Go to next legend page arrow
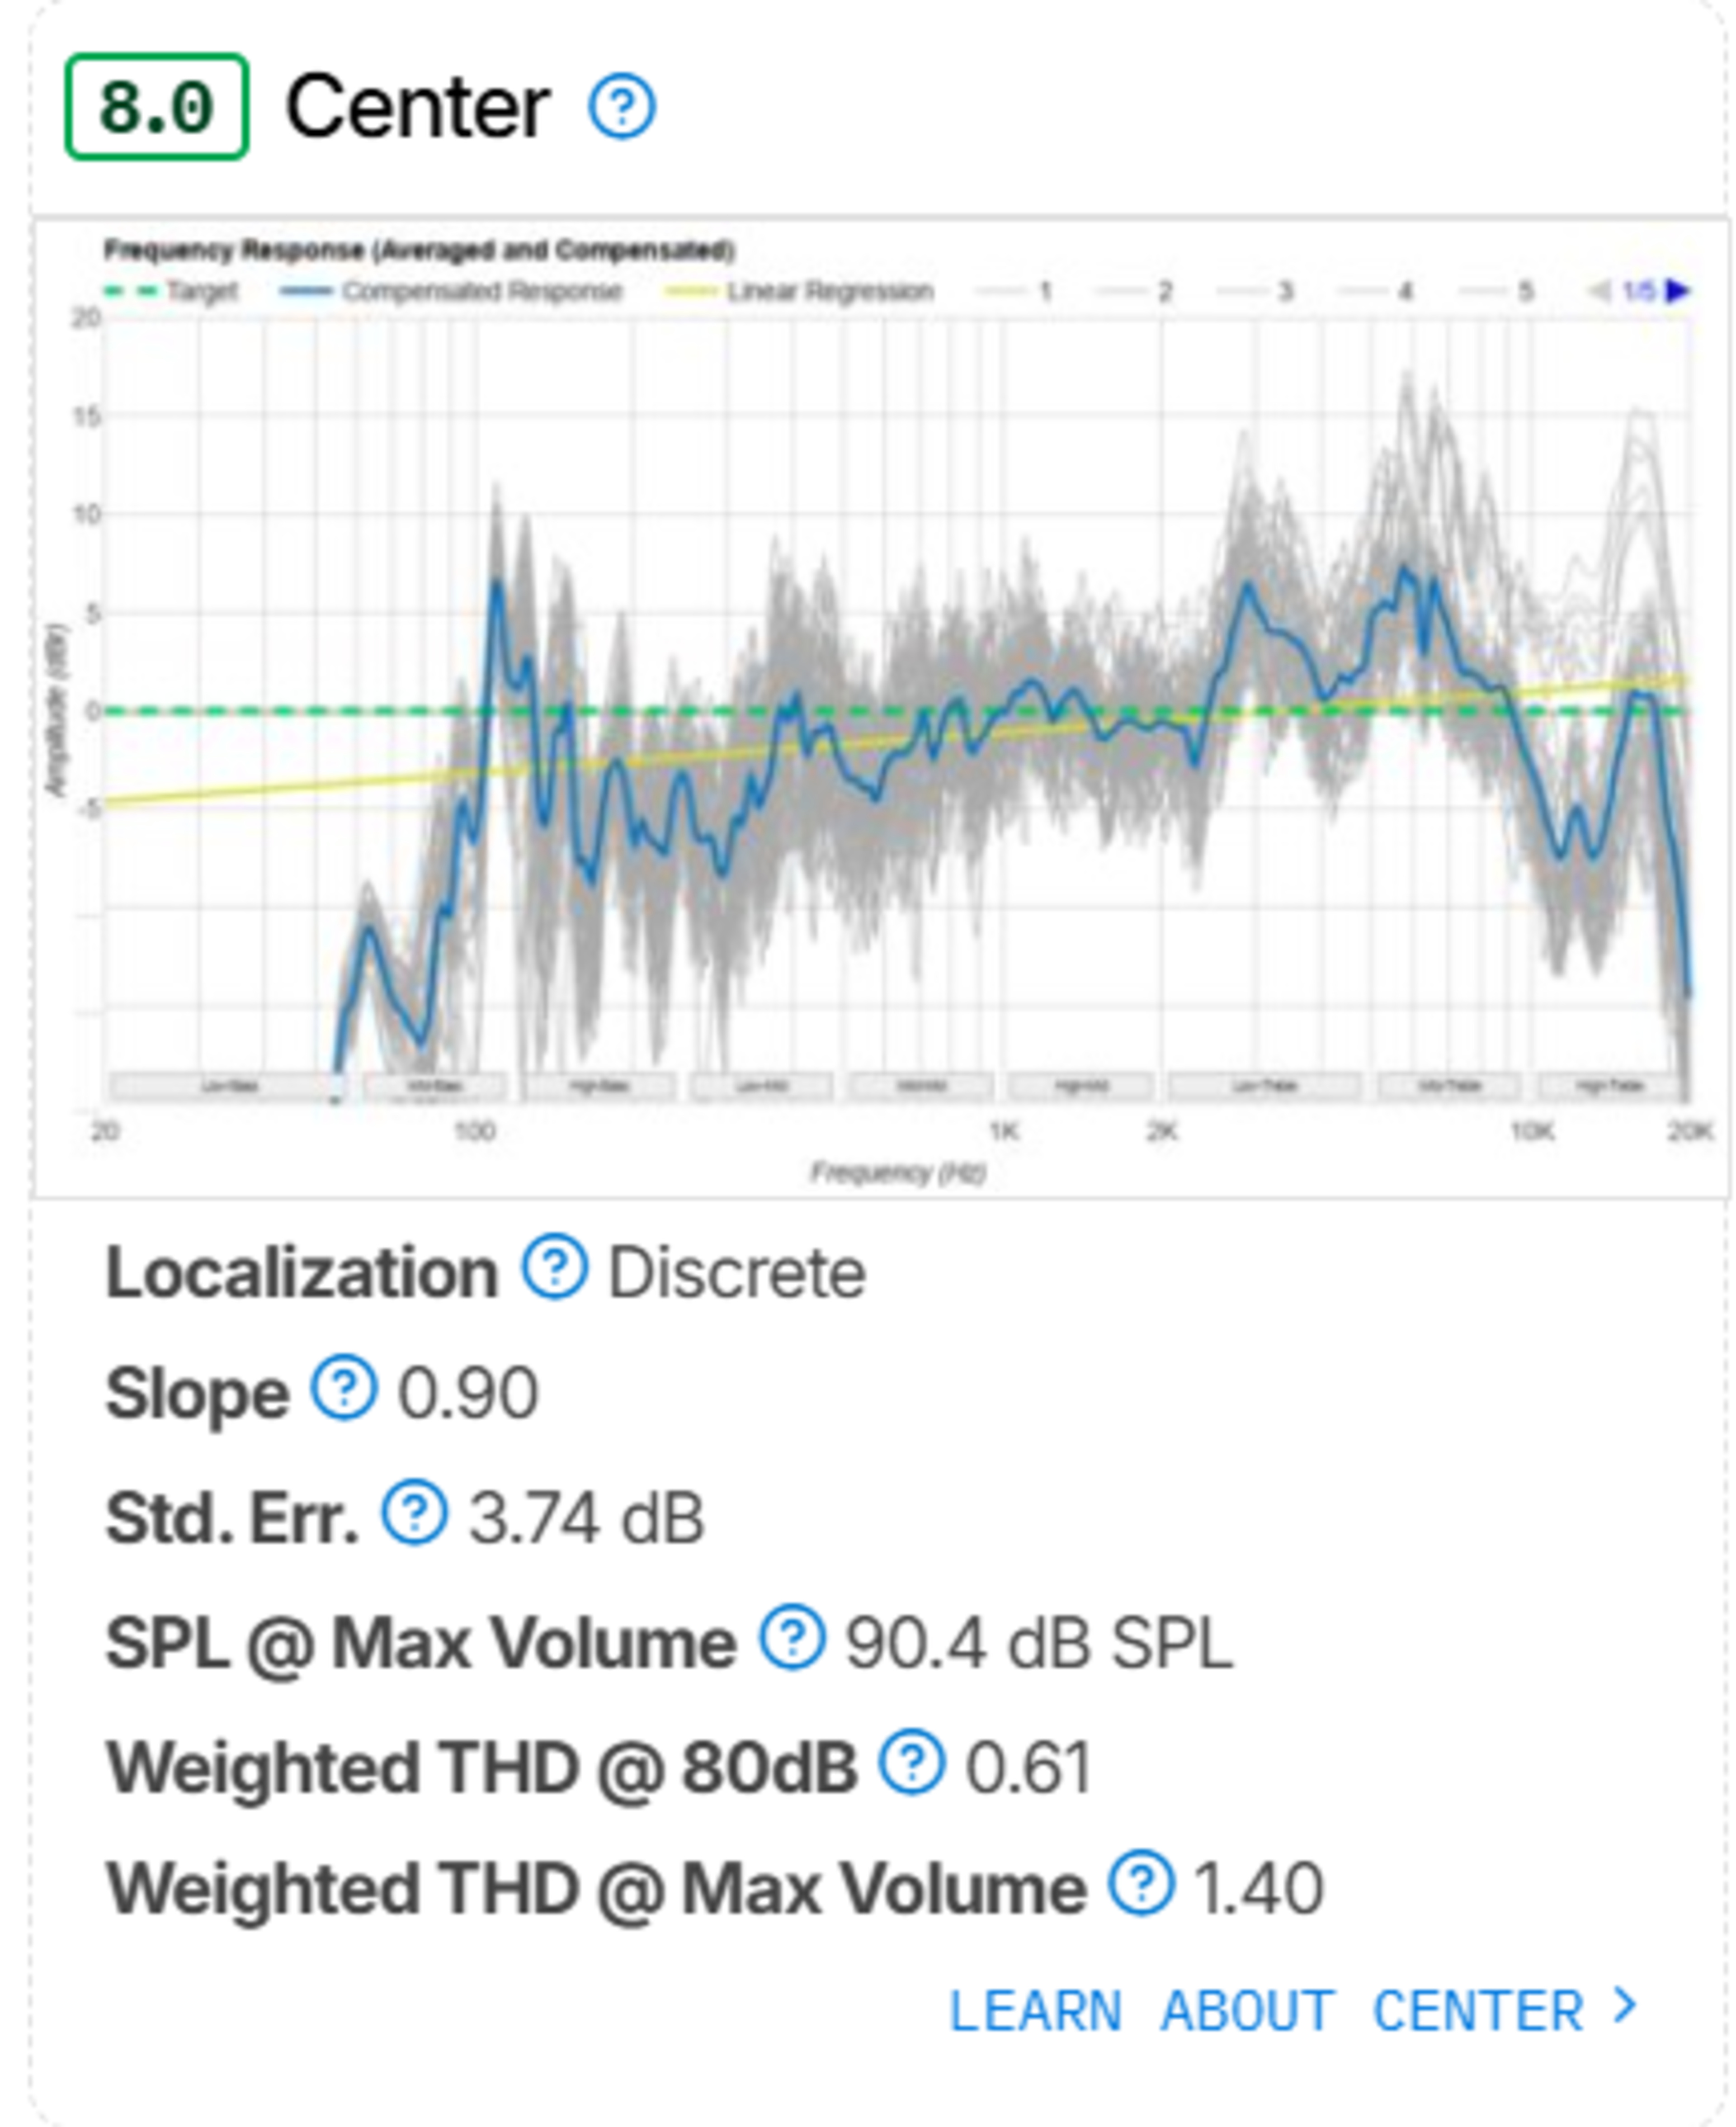Viewport: 1736px width, 2127px height. (x=1679, y=291)
